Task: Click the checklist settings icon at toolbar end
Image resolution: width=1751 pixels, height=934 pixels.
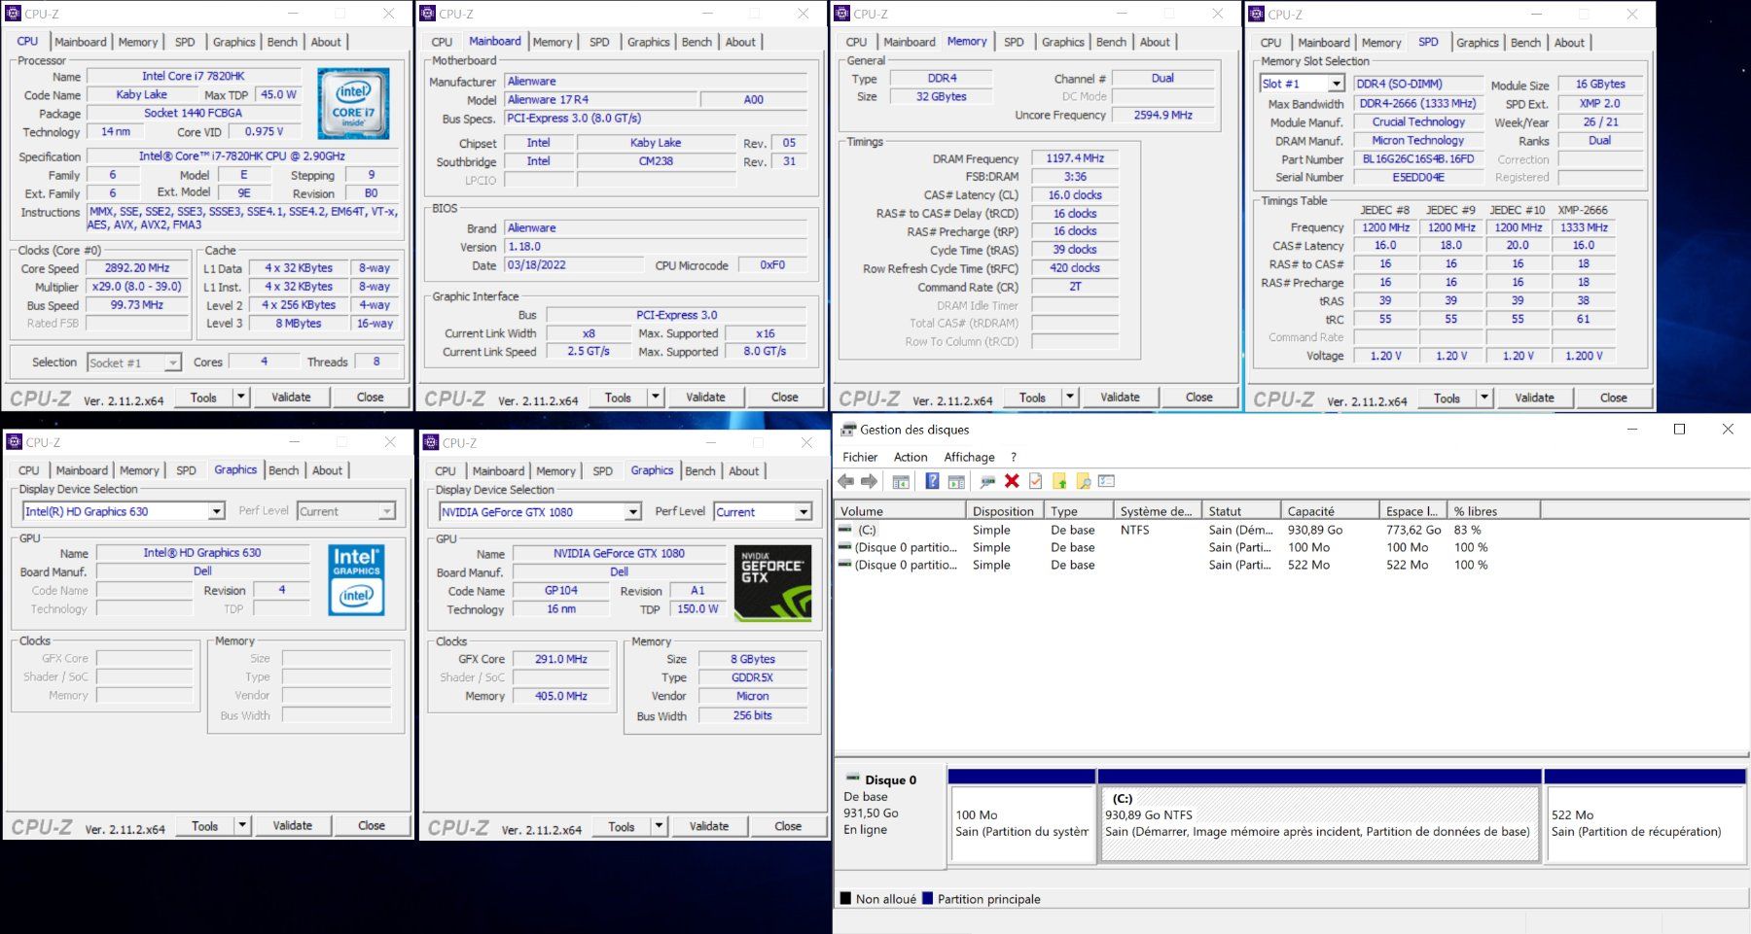Action: coord(1106,481)
